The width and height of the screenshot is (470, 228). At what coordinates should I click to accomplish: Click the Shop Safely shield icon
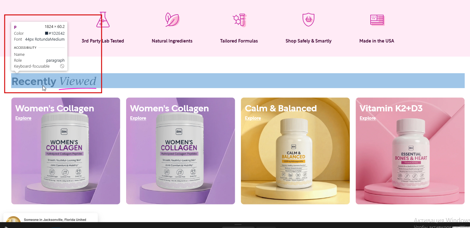[308, 20]
